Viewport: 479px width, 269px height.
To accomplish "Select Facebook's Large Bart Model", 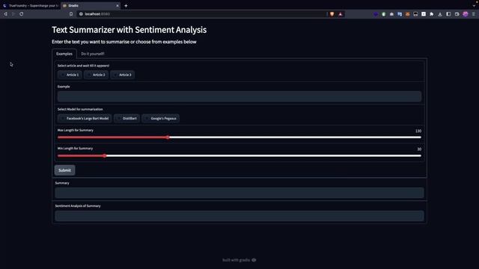I will (85, 118).
